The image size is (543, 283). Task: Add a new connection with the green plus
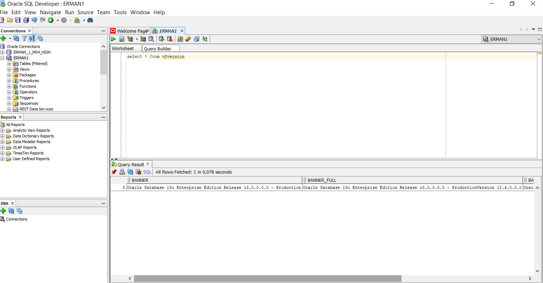coord(3,38)
